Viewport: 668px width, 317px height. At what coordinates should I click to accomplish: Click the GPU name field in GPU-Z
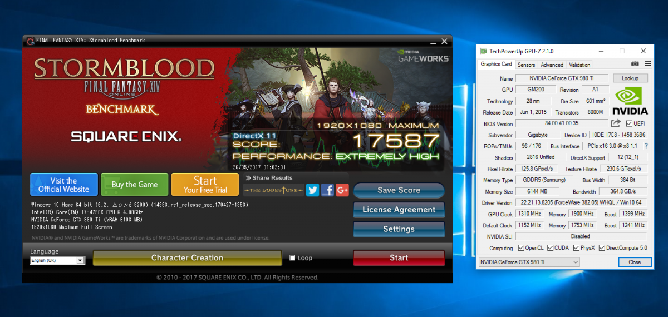(562, 78)
